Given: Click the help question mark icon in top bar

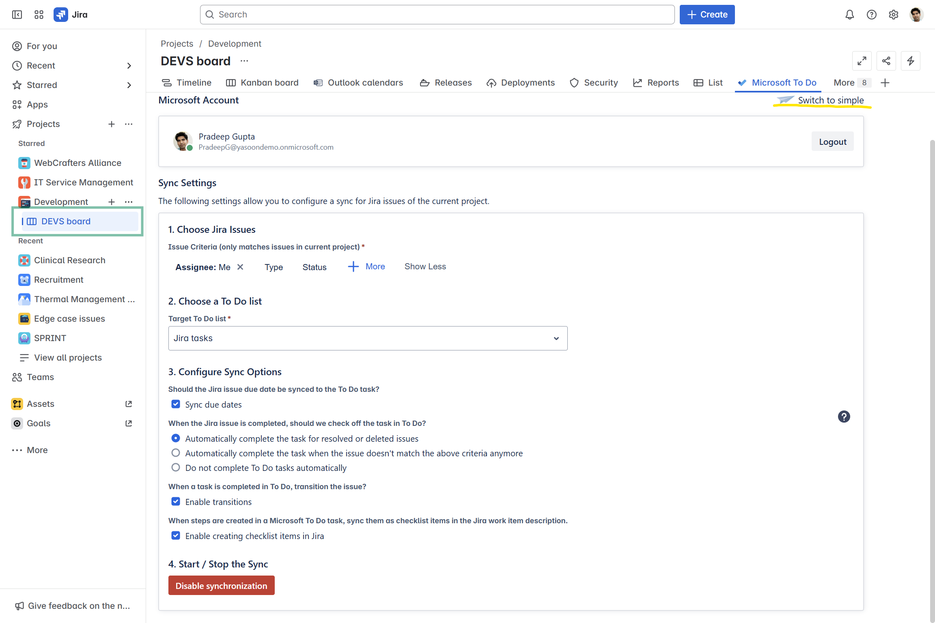Looking at the screenshot, I should tap(871, 15).
